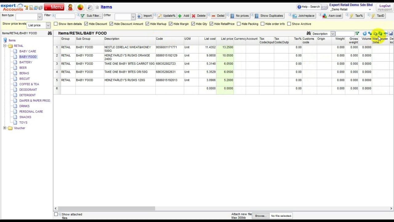Click the info icon next to Filter label
Screen dimensions: 394x222
[53, 15]
